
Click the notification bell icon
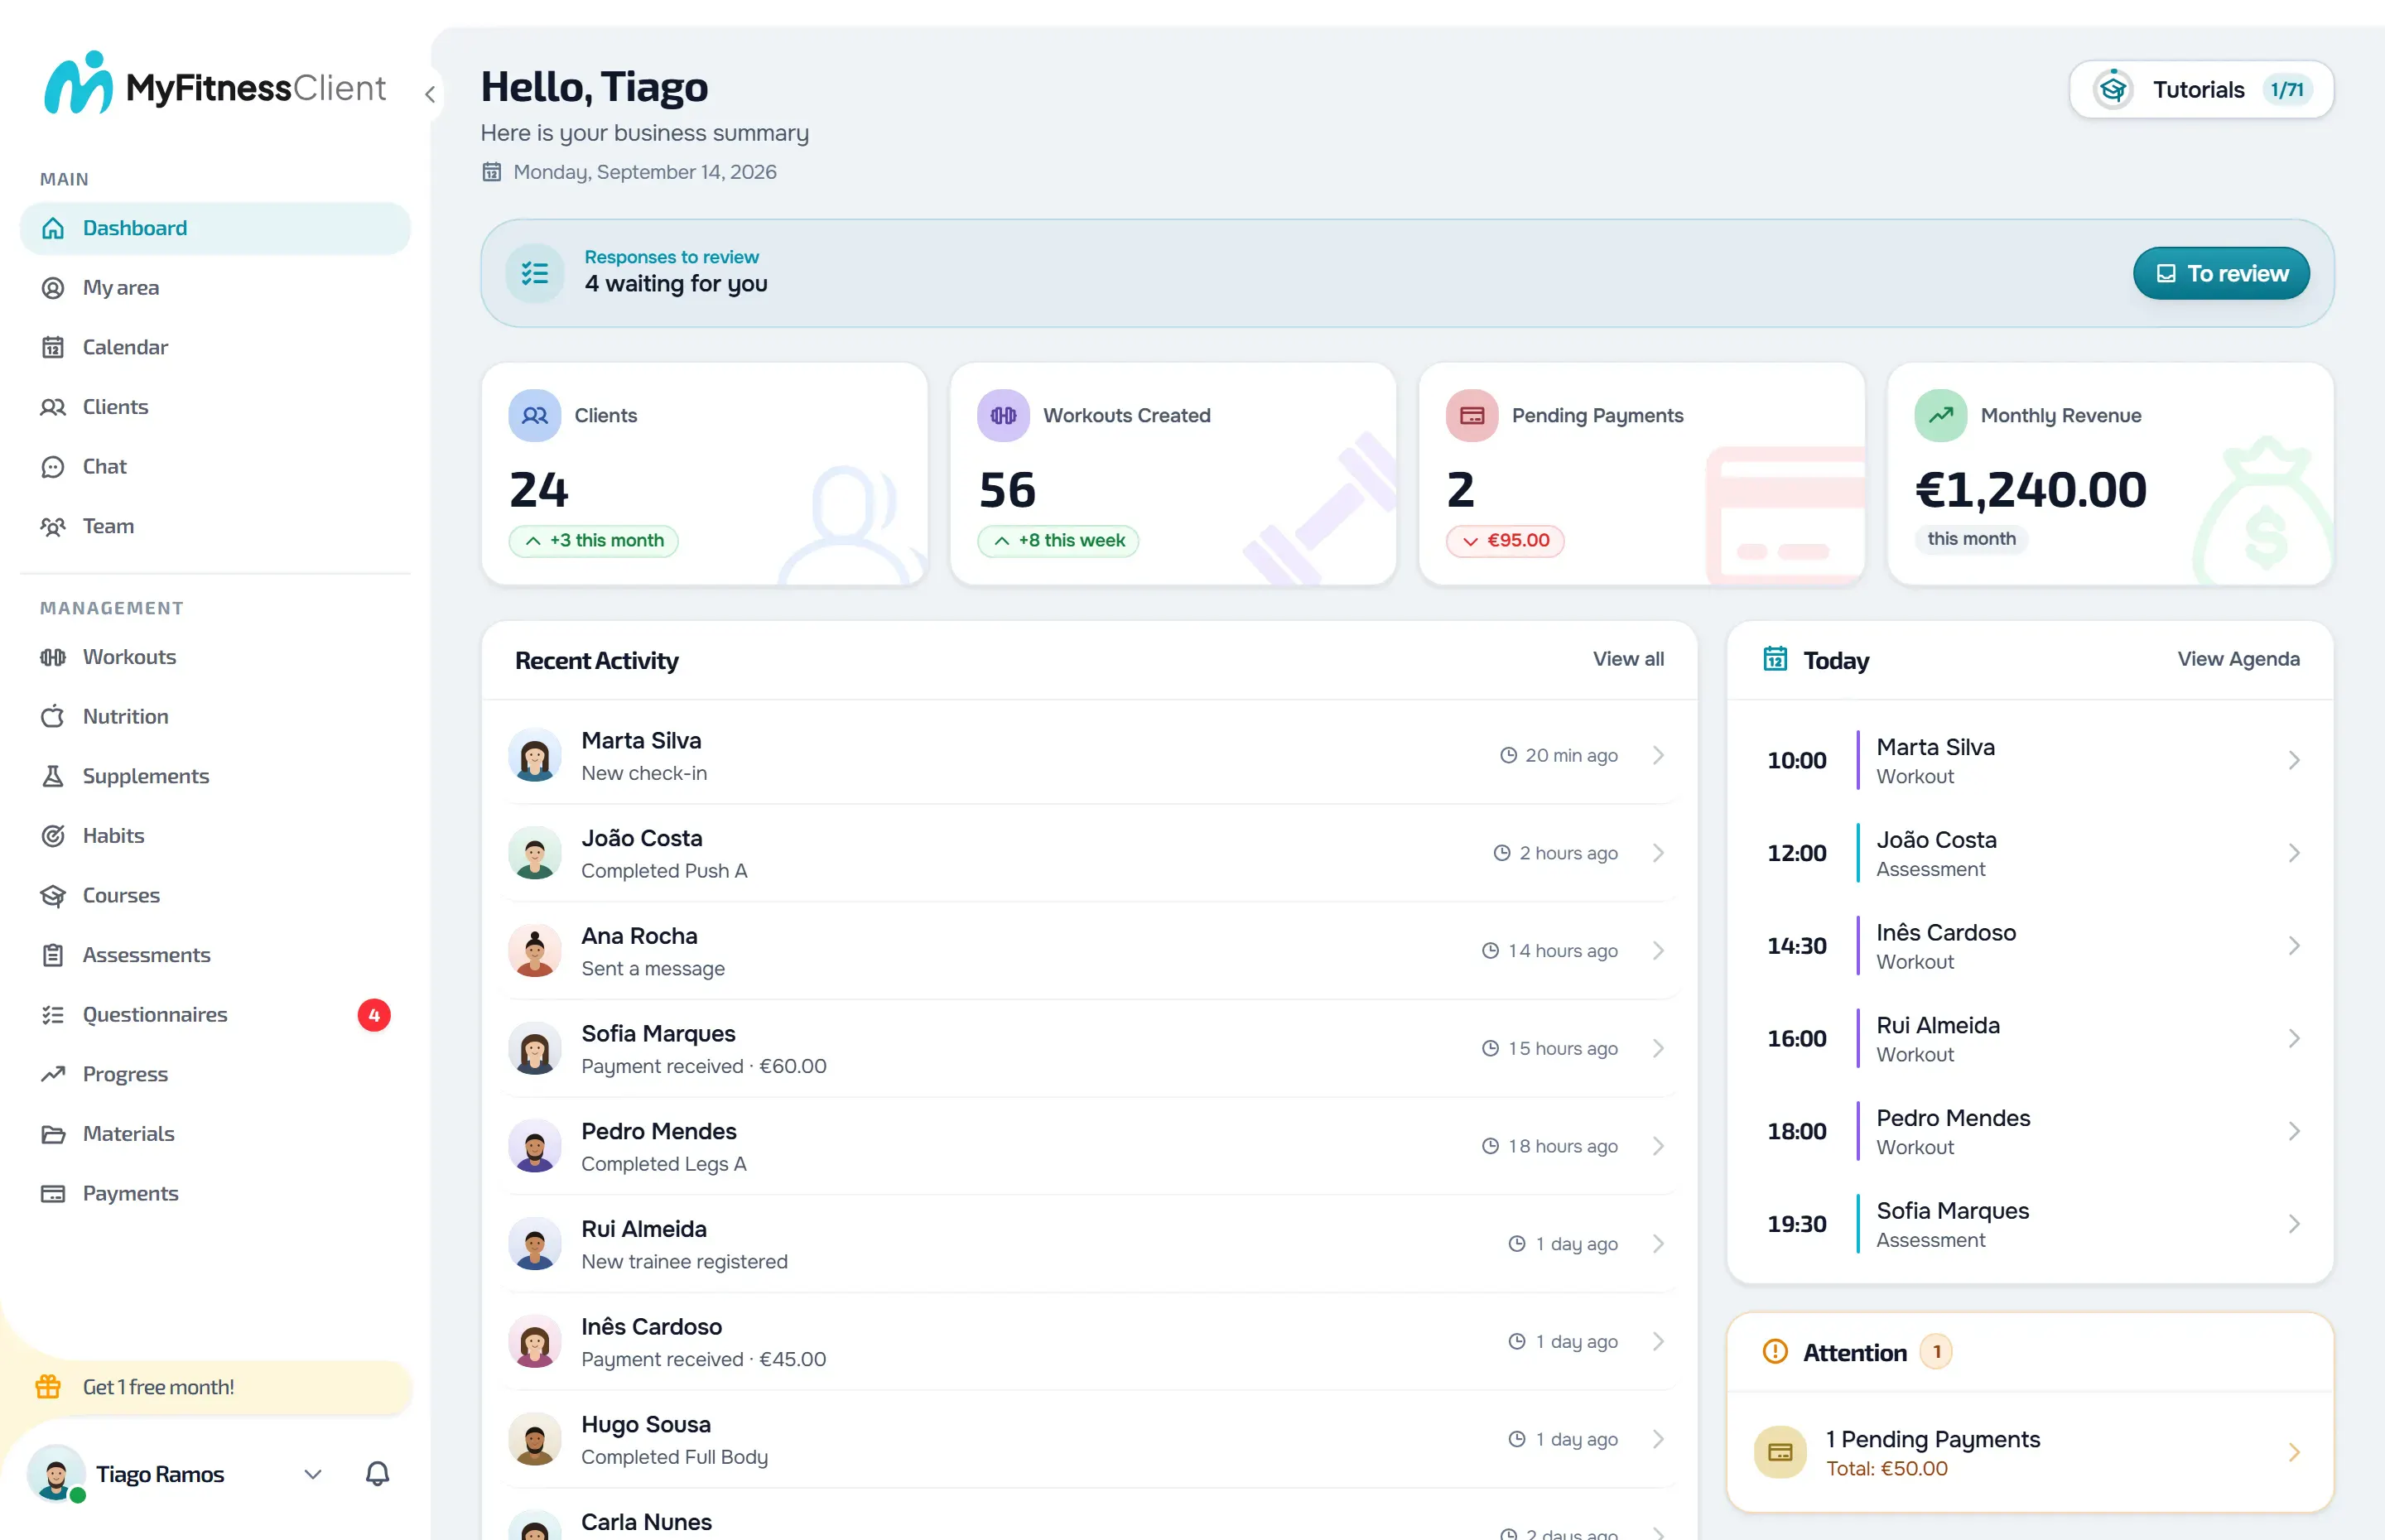377,1473
